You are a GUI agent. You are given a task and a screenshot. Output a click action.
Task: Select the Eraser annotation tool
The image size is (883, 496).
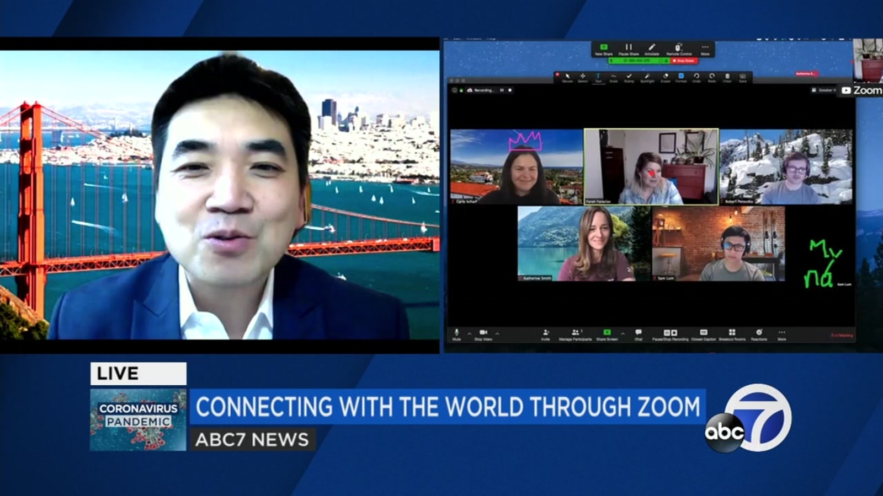click(666, 78)
